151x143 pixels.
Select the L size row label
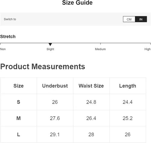click(18, 135)
